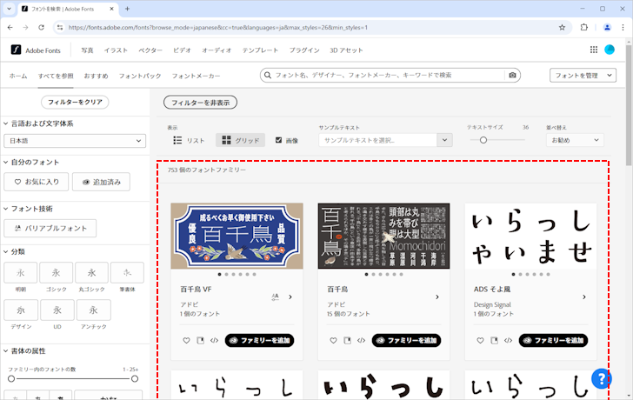The image size is (633, 400).
Task: Click the フィルターを非表示 button
Action: point(200,103)
